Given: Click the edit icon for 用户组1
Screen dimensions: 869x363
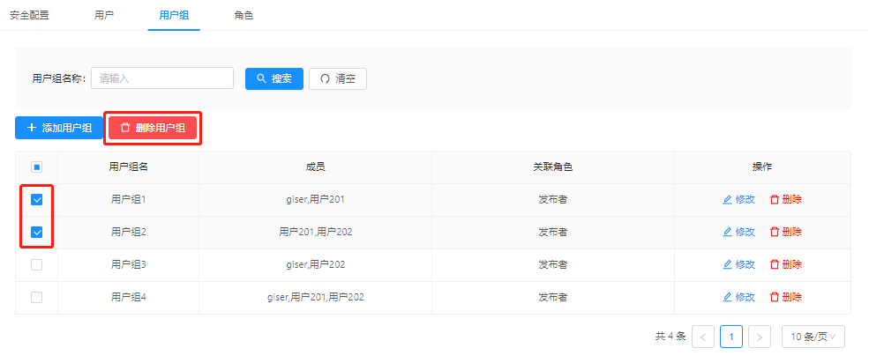Looking at the screenshot, I should point(728,200).
